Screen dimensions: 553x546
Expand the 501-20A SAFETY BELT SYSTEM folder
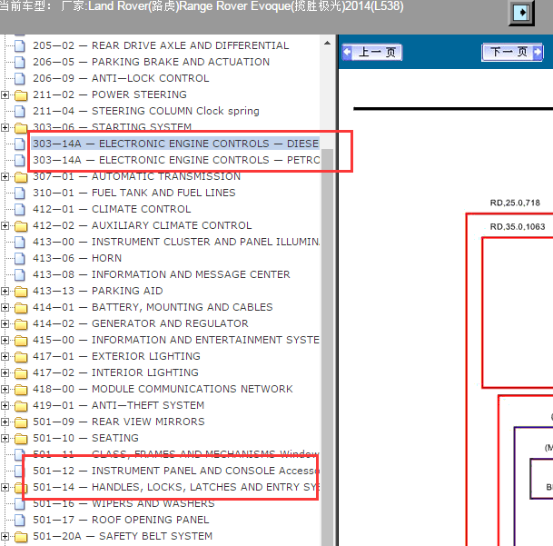click(x=5, y=536)
